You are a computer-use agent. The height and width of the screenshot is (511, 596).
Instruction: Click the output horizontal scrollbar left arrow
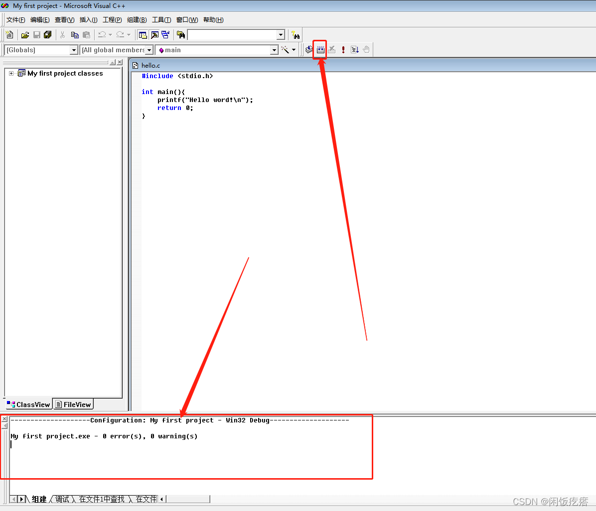pos(162,499)
